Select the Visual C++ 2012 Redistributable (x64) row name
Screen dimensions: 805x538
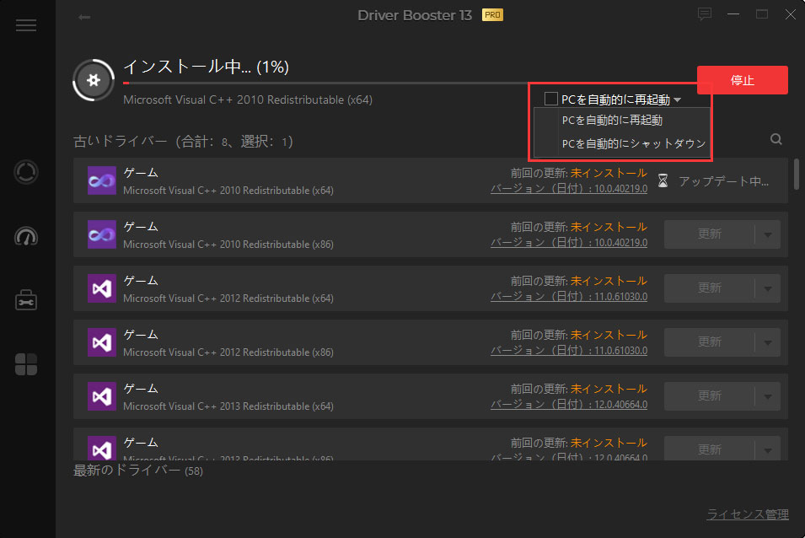[228, 299]
